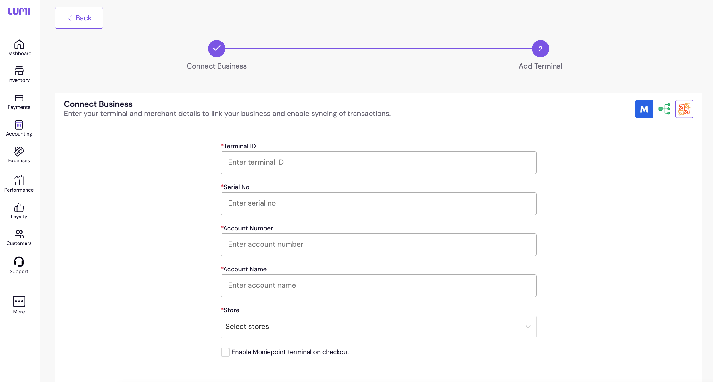Viewport: 713px width, 382px height.
Task: Expand the Select stores dropdown
Action: [378, 327]
